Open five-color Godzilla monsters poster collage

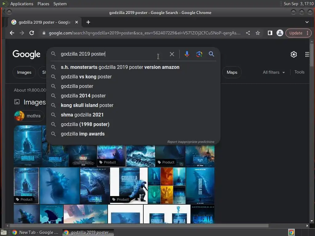(x=167, y=186)
